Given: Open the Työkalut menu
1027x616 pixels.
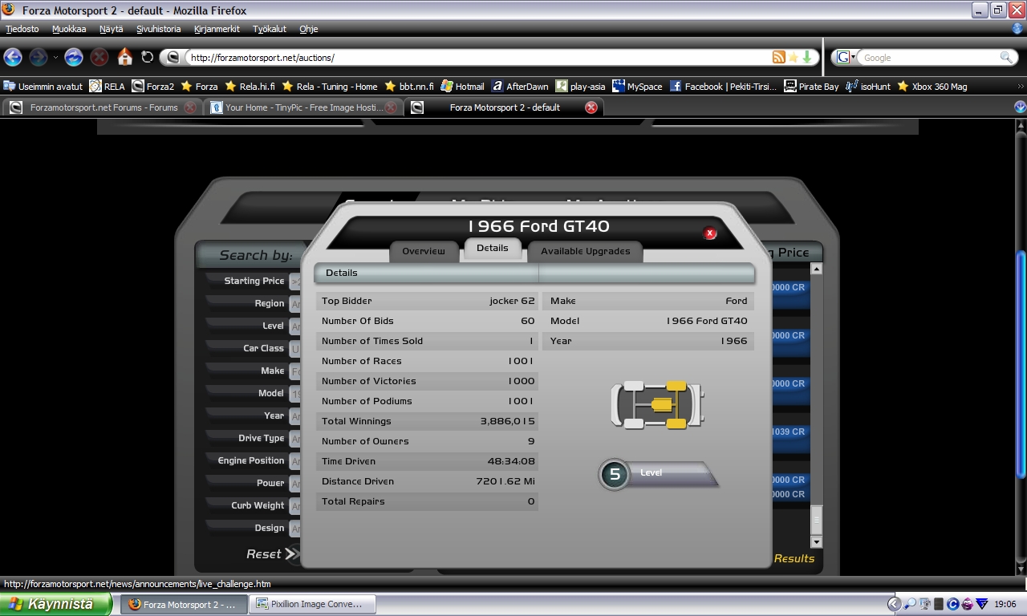Looking at the screenshot, I should tap(270, 29).
